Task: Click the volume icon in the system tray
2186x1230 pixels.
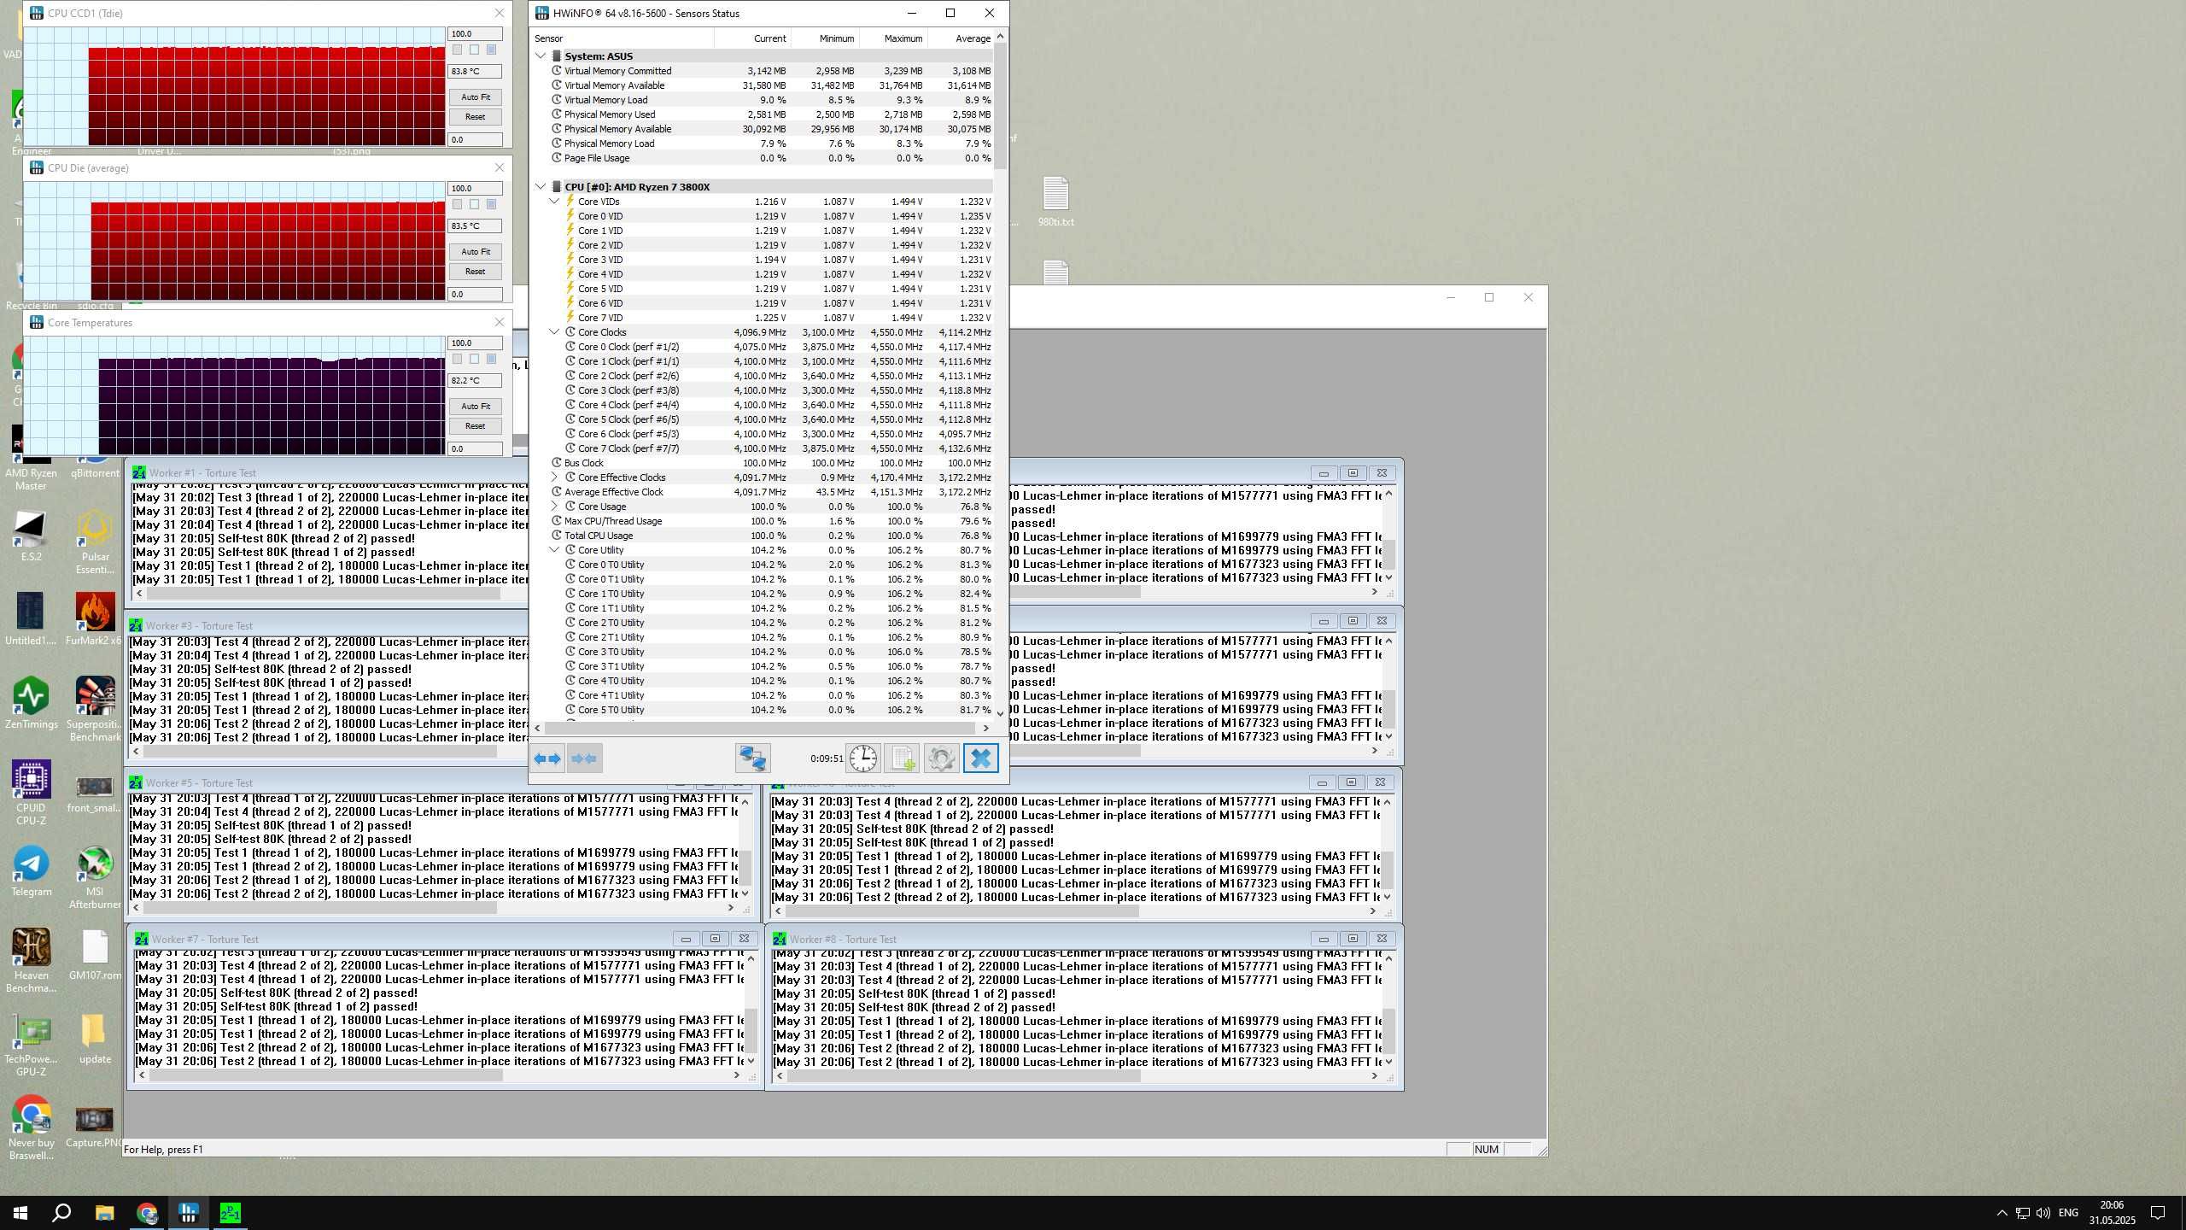Action: tap(2043, 1213)
